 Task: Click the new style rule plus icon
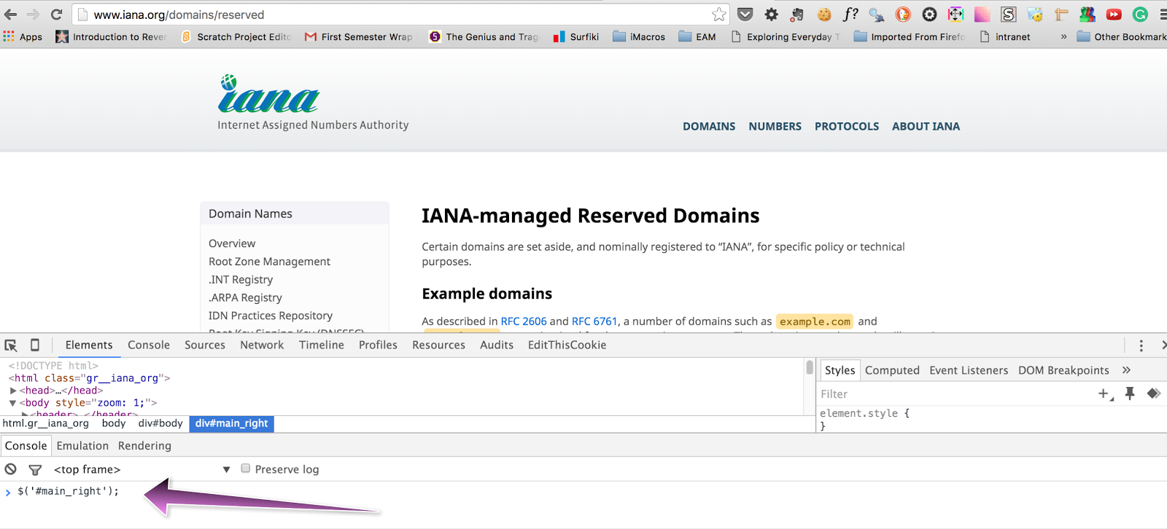point(1104,393)
